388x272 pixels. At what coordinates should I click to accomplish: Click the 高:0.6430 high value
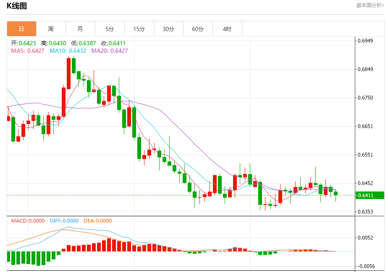tap(53, 43)
